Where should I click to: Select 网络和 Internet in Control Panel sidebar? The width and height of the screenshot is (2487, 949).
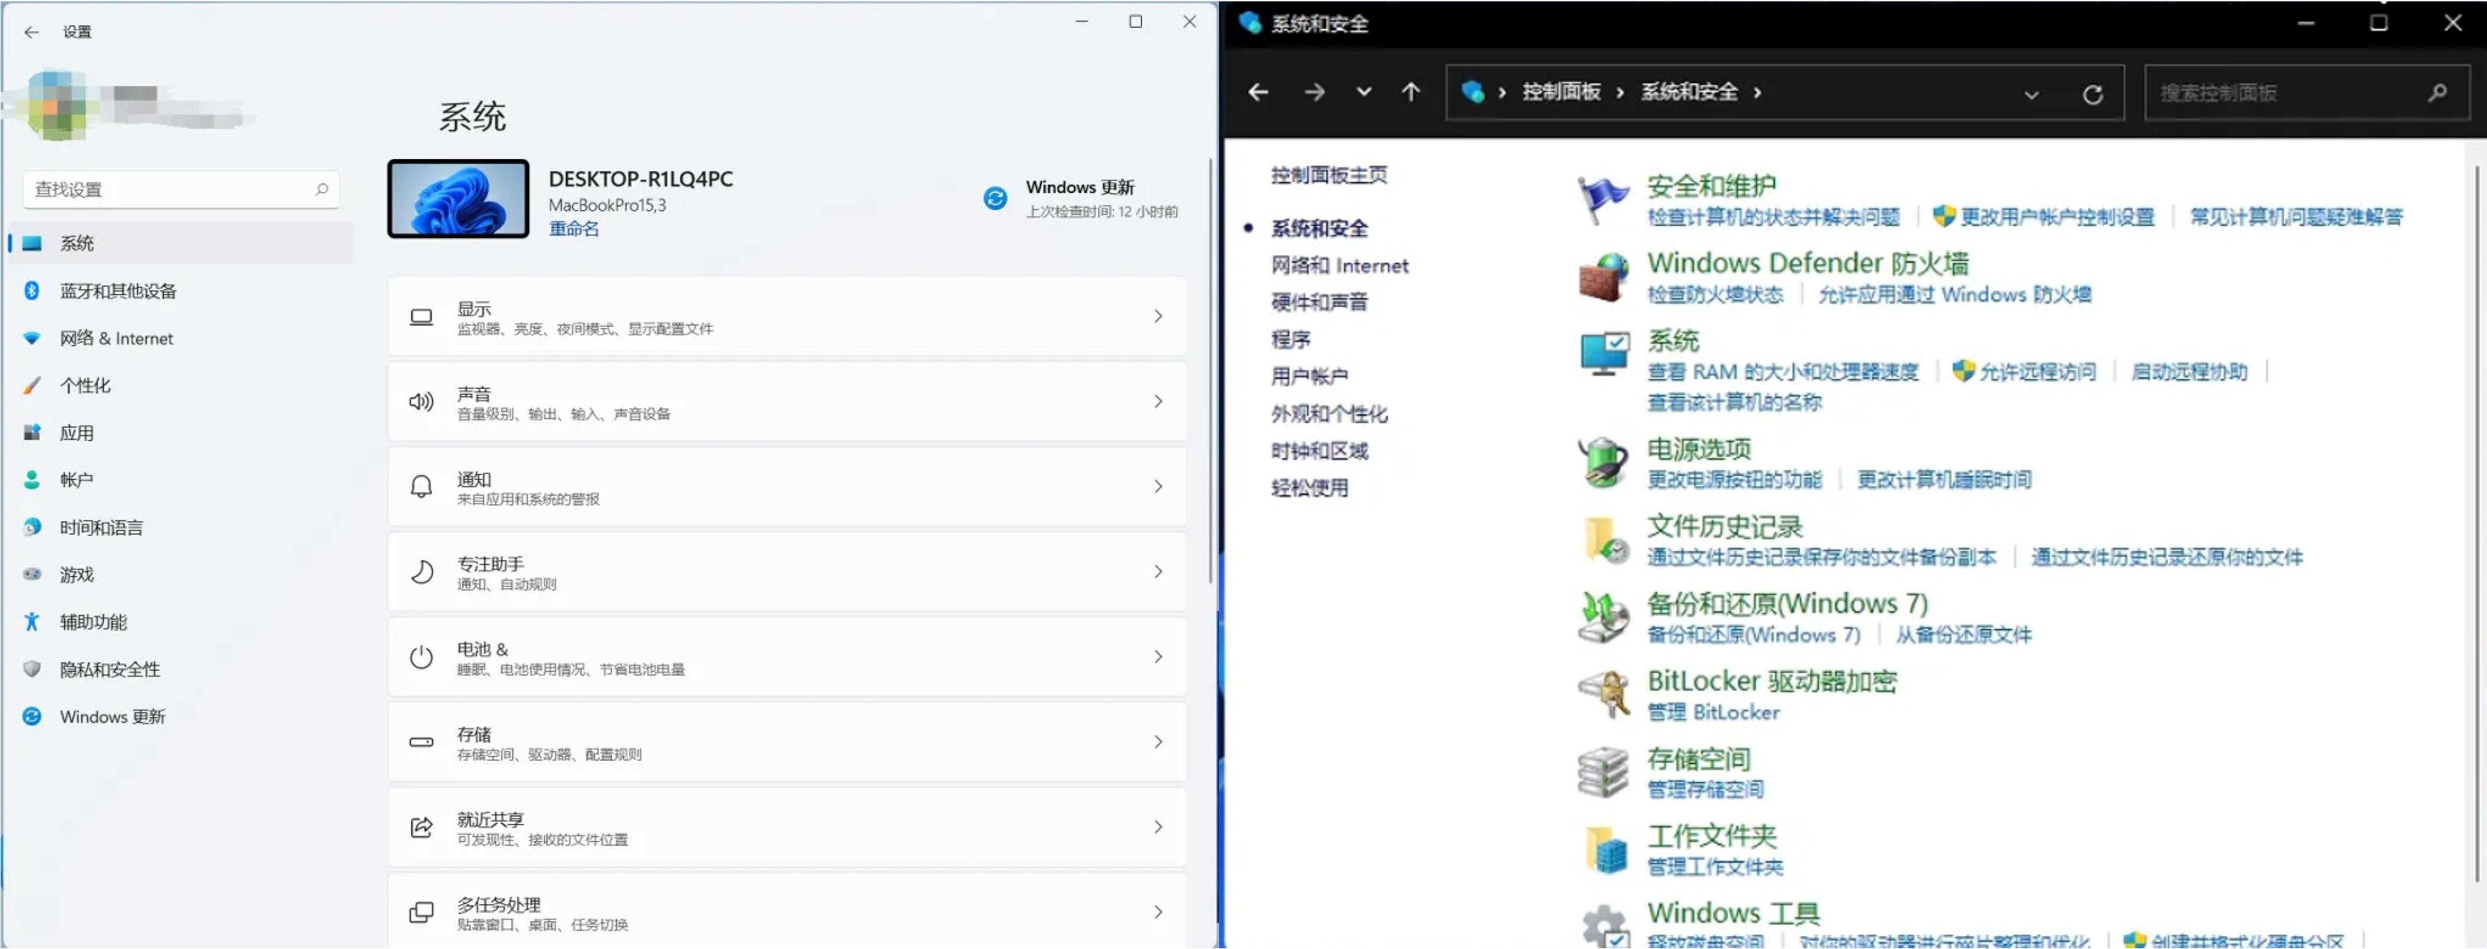click(1340, 265)
